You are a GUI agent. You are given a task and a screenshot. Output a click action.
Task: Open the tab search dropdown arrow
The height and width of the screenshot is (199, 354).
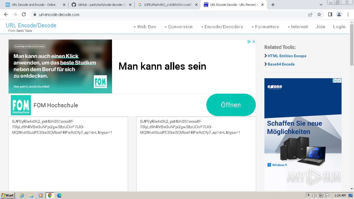coord(321,5)
